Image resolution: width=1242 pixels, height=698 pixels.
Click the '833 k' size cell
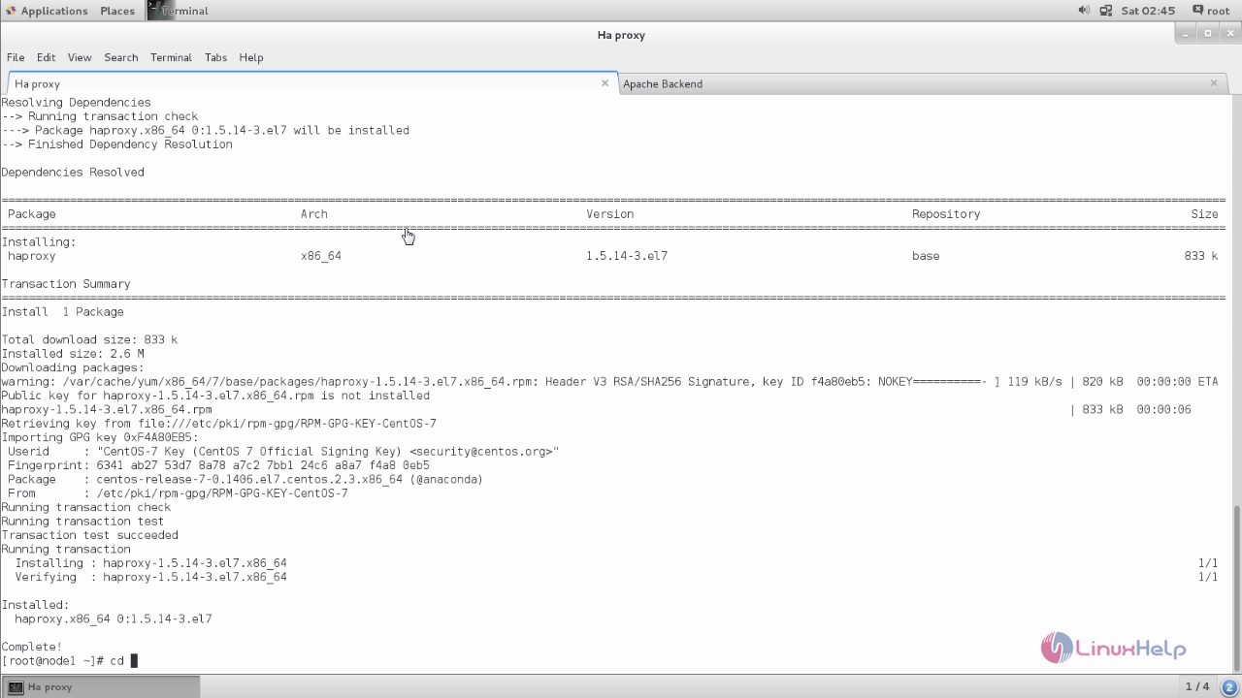click(1201, 256)
